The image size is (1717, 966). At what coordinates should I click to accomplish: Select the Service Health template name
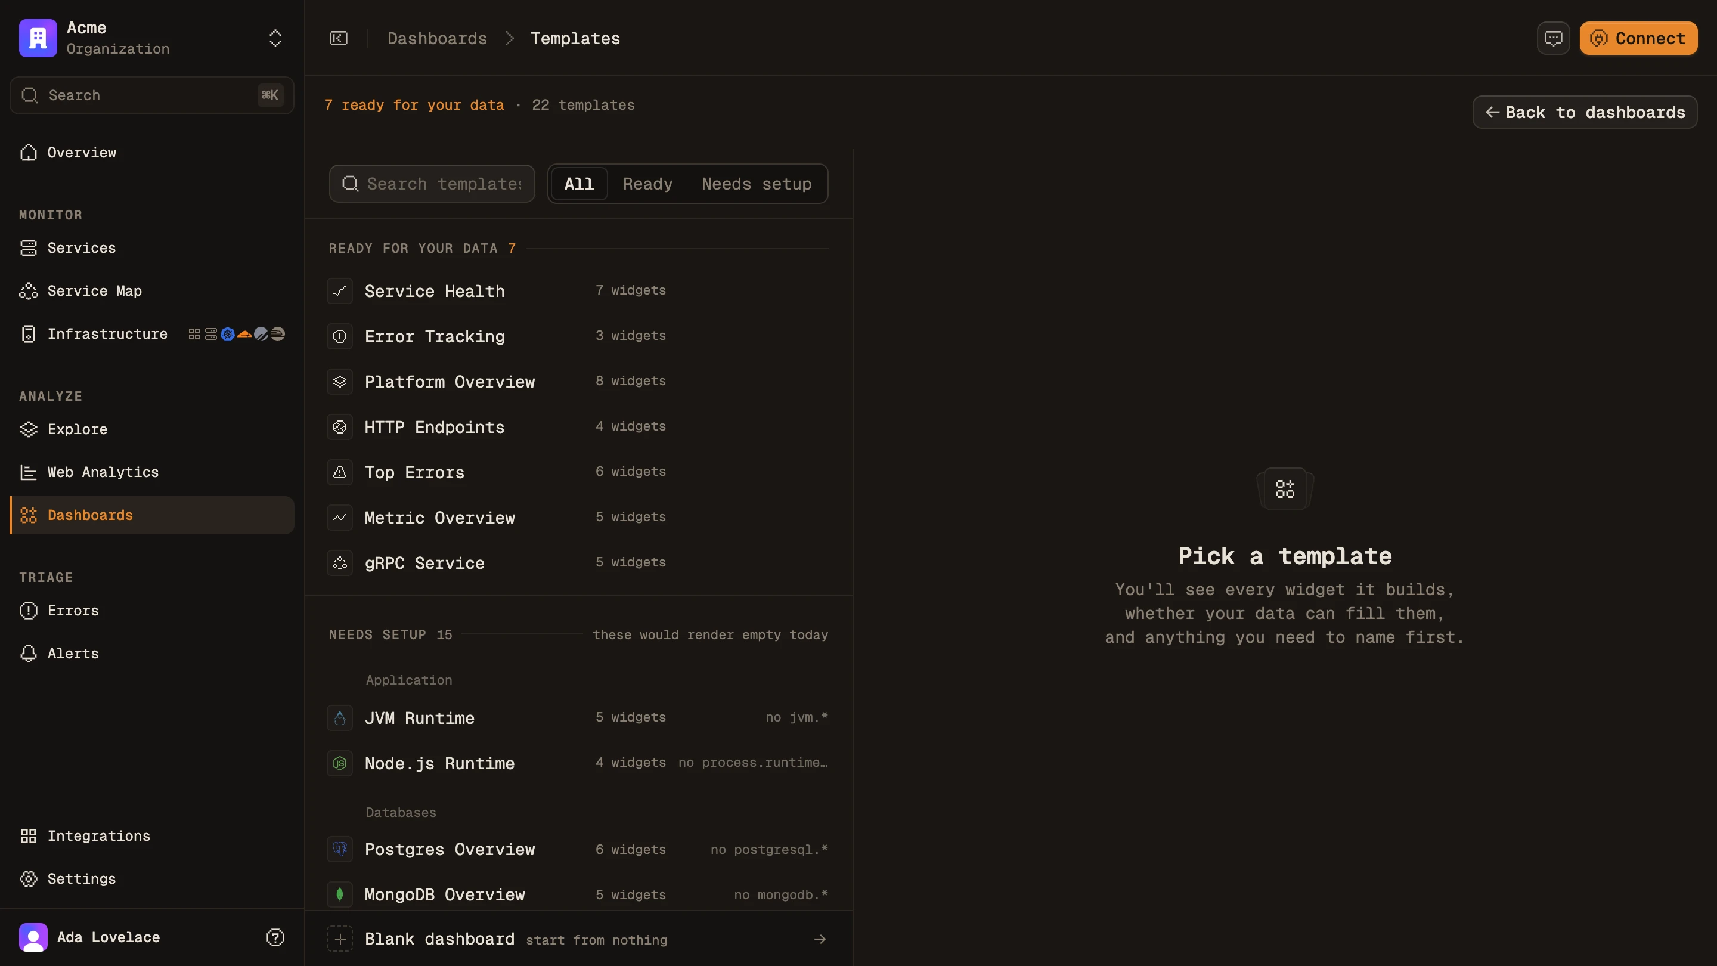tap(435, 292)
